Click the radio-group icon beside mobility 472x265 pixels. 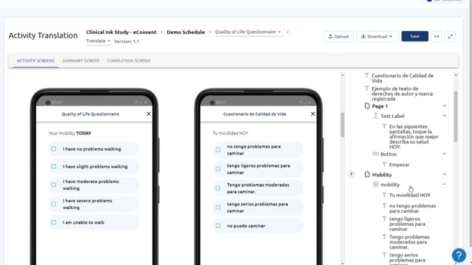coord(376,185)
